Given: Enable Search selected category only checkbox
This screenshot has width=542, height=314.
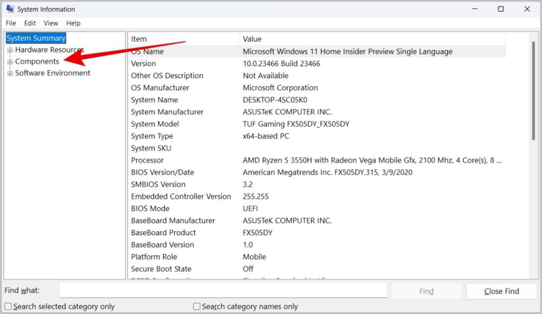Looking at the screenshot, I should (x=8, y=307).
